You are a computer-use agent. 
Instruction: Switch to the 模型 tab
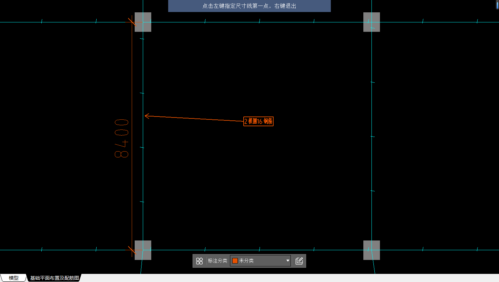(x=13, y=278)
